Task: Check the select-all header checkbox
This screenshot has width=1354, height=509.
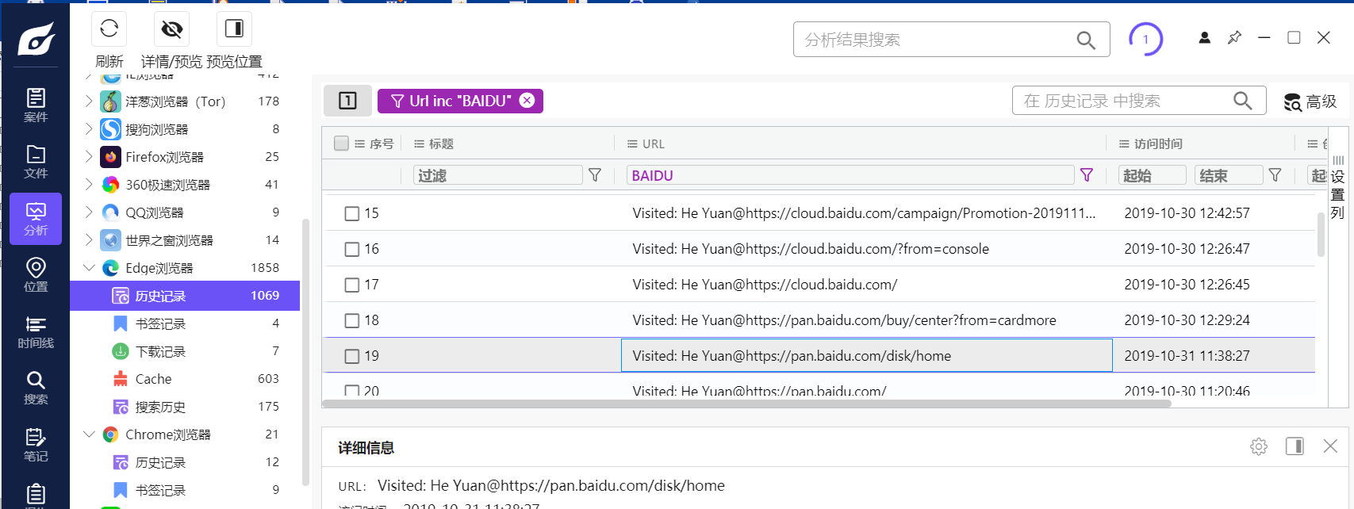Action: pyautogui.click(x=342, y=144)
